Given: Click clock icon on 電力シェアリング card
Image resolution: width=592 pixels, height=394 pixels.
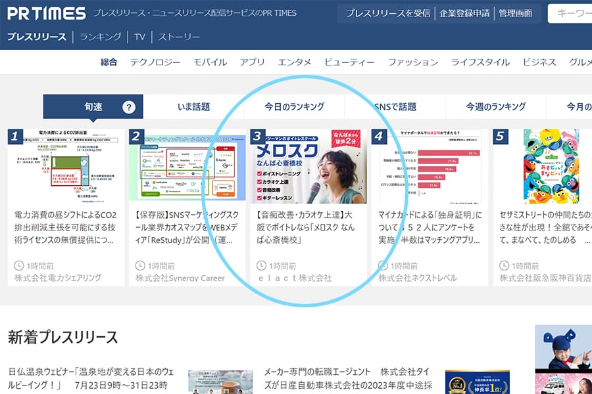Looking at the screenshot, I should click(x=19, y=265).
